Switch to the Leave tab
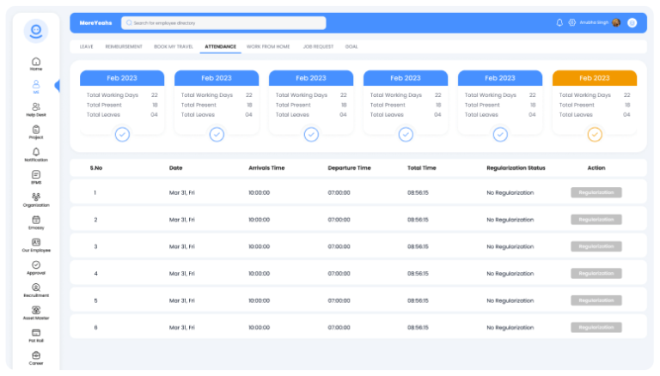The width and height of the screenshot is (660, 376). (x=86, y=46)
